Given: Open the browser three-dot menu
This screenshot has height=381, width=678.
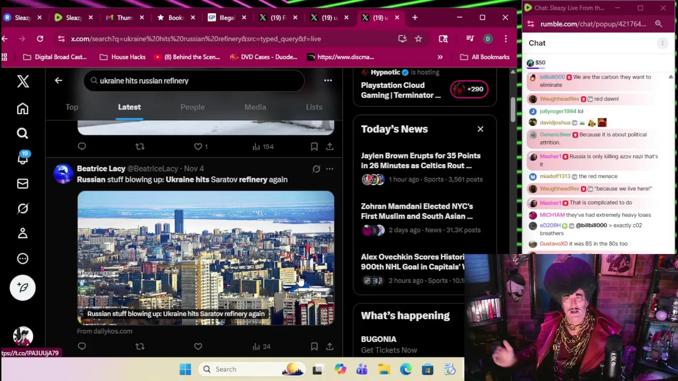Looking at the screenshot, I should click(x=506, y=39).
